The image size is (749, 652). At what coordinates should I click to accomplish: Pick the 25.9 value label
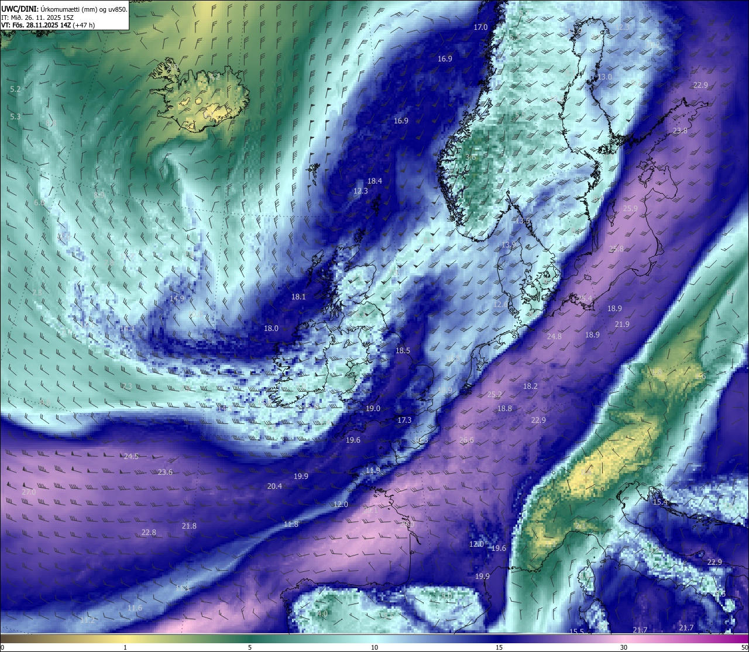pyautogui.click(x=630, y=208)
